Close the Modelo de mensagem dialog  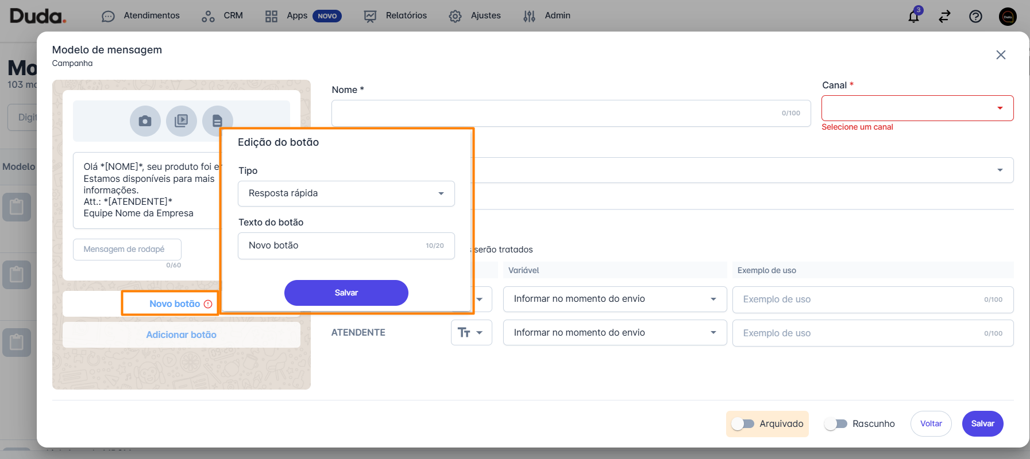tap(1001, 55)
